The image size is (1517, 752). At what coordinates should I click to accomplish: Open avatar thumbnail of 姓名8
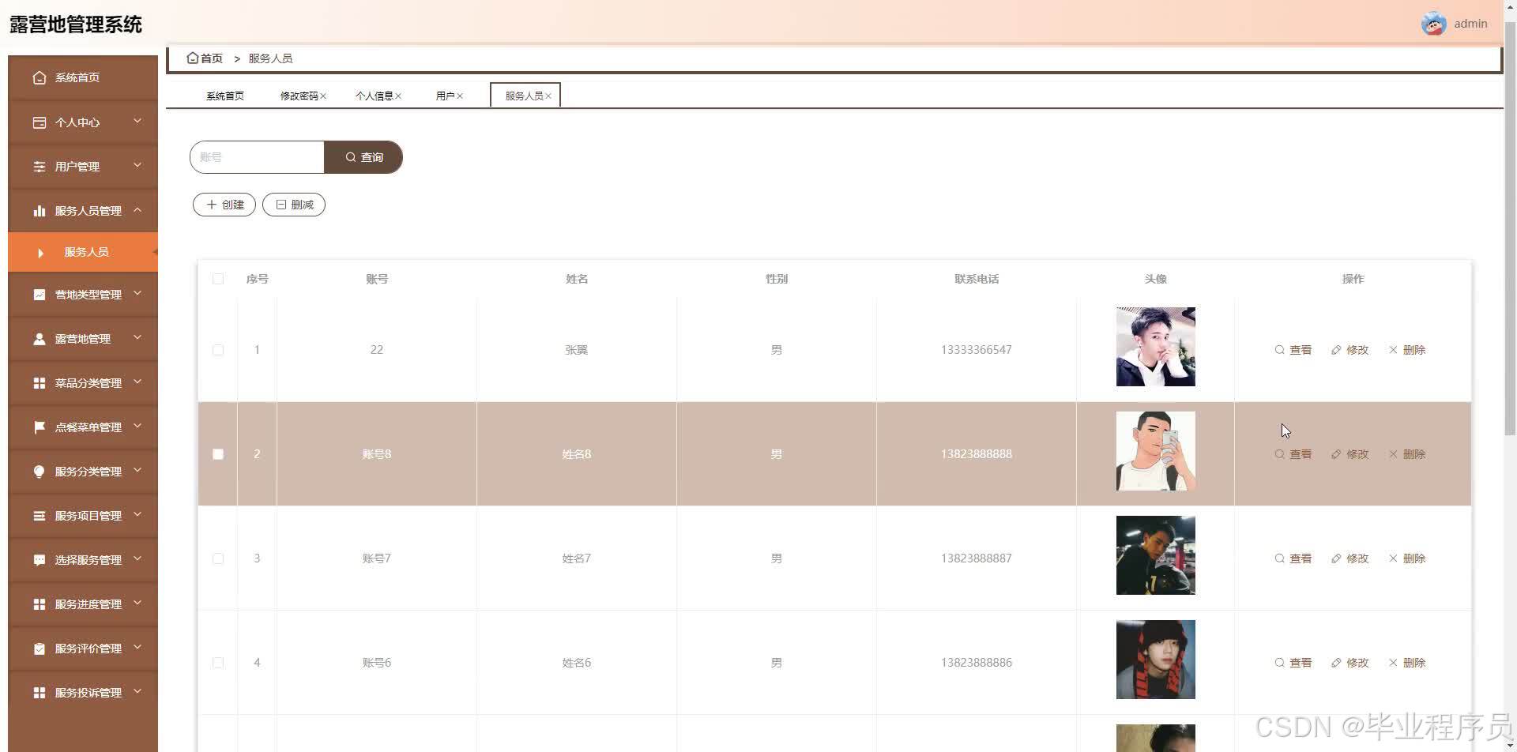click(x=1155, y=451)
